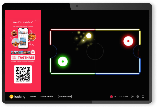
Task: Click the right goal arc
Action: click(137, 51)
